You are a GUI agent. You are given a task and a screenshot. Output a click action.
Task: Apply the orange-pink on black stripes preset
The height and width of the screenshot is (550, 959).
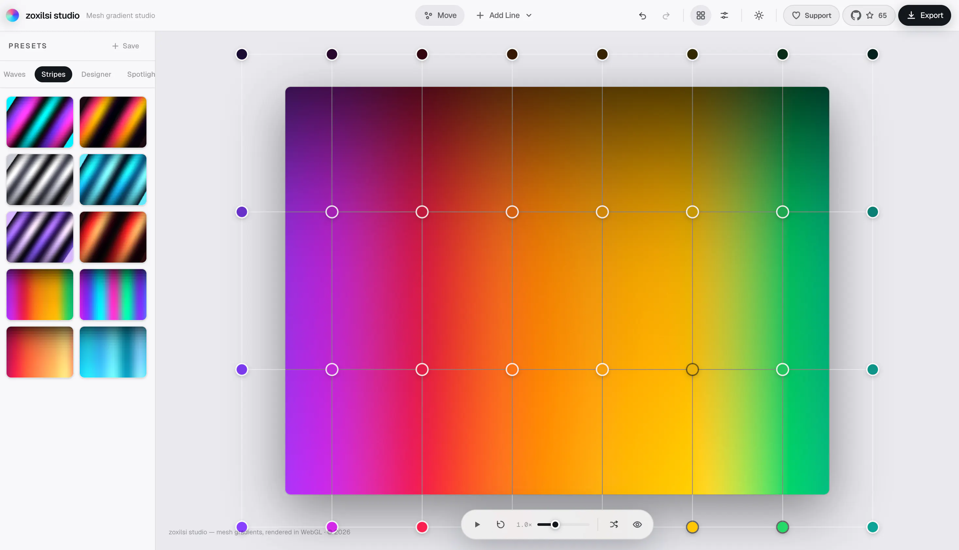point(113,122)
